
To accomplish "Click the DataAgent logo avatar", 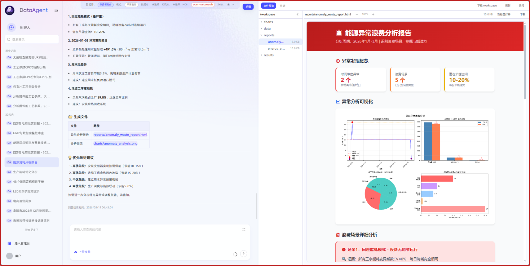I will [10, 10].
